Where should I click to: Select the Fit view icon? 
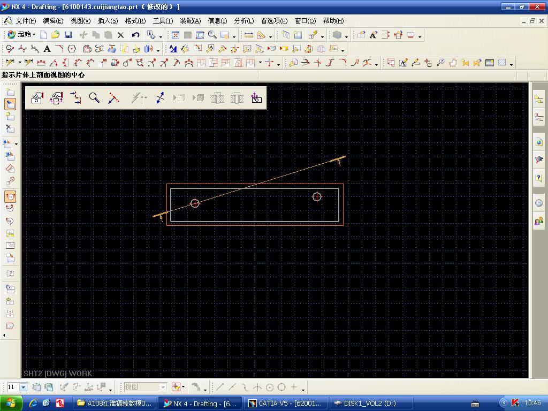coord(176,35)
